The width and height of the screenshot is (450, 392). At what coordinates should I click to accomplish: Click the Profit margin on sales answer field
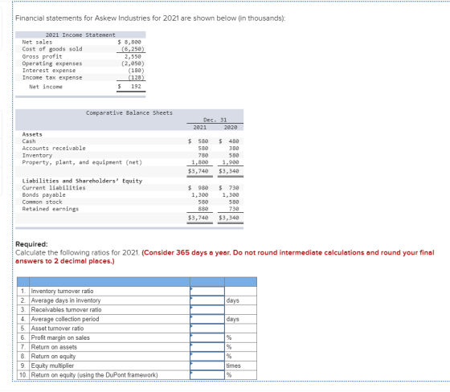[207, 337]
